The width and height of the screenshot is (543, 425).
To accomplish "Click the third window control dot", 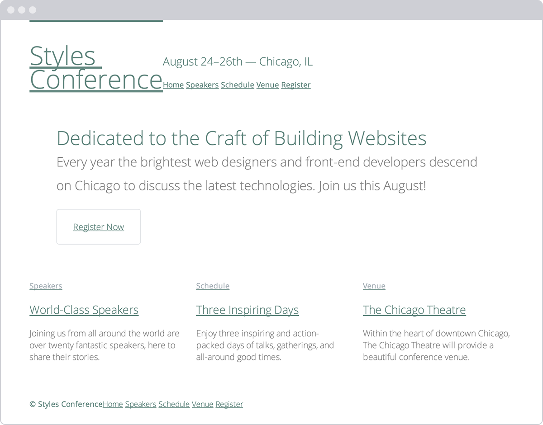I will click(32, 10).
